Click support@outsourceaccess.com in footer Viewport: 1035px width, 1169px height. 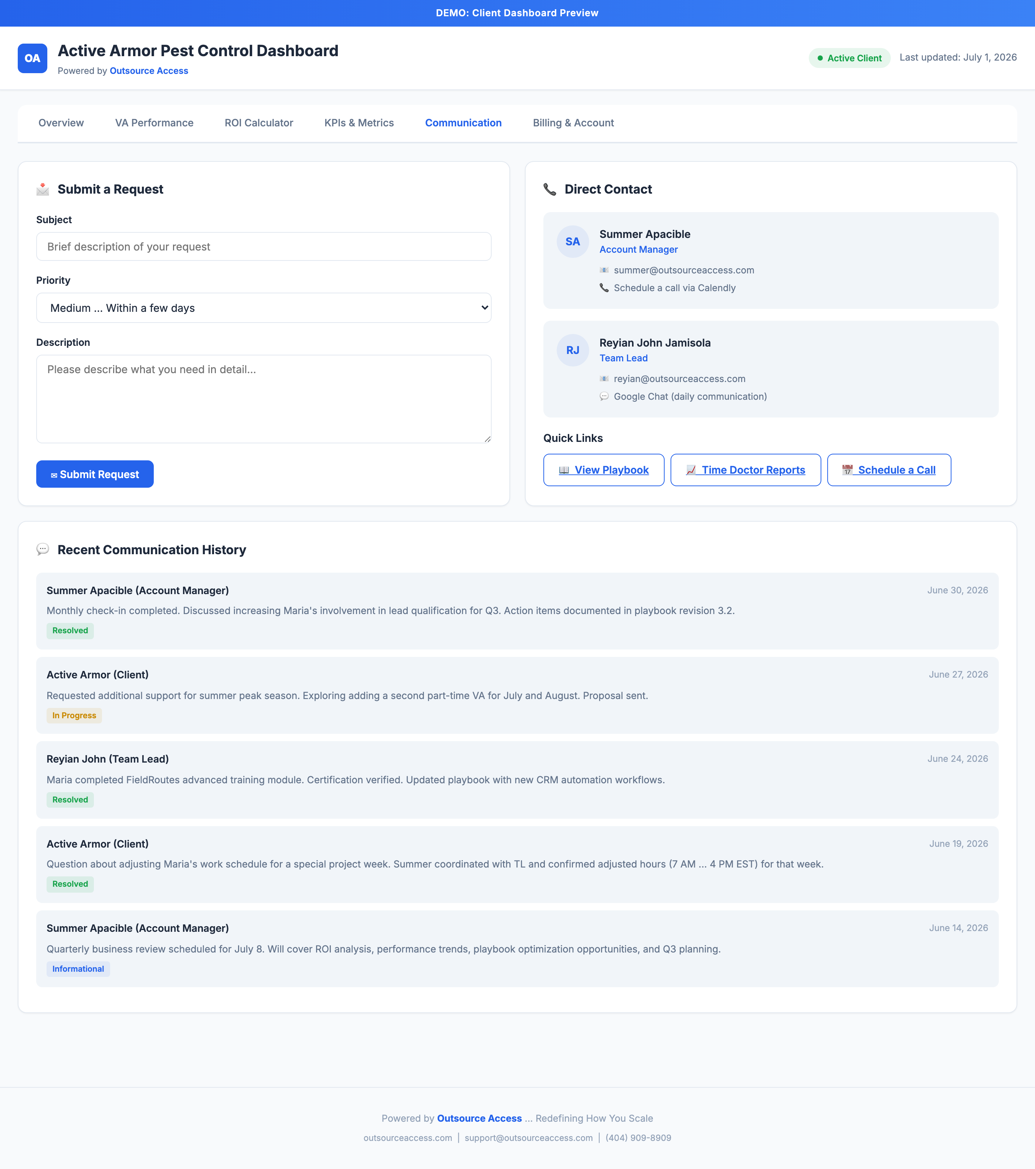[x=529, y=1138]
